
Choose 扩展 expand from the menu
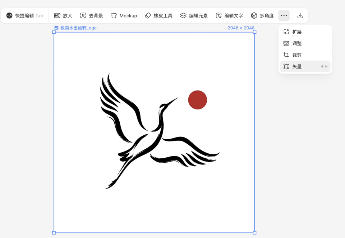[x=305, y=32]
